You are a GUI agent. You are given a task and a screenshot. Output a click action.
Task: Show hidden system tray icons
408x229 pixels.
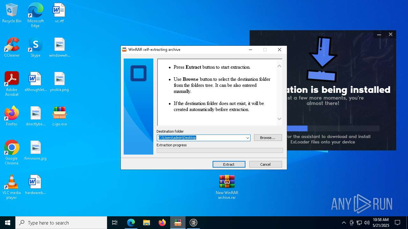pyautogui.click(x=344, y=223)
